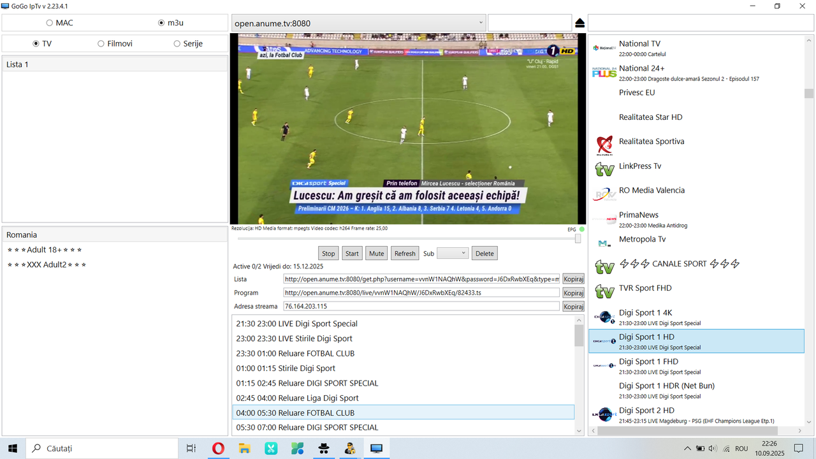Select the TV radio button
Viewport: 816px width, 459px height.
click(x=36, y=43)
